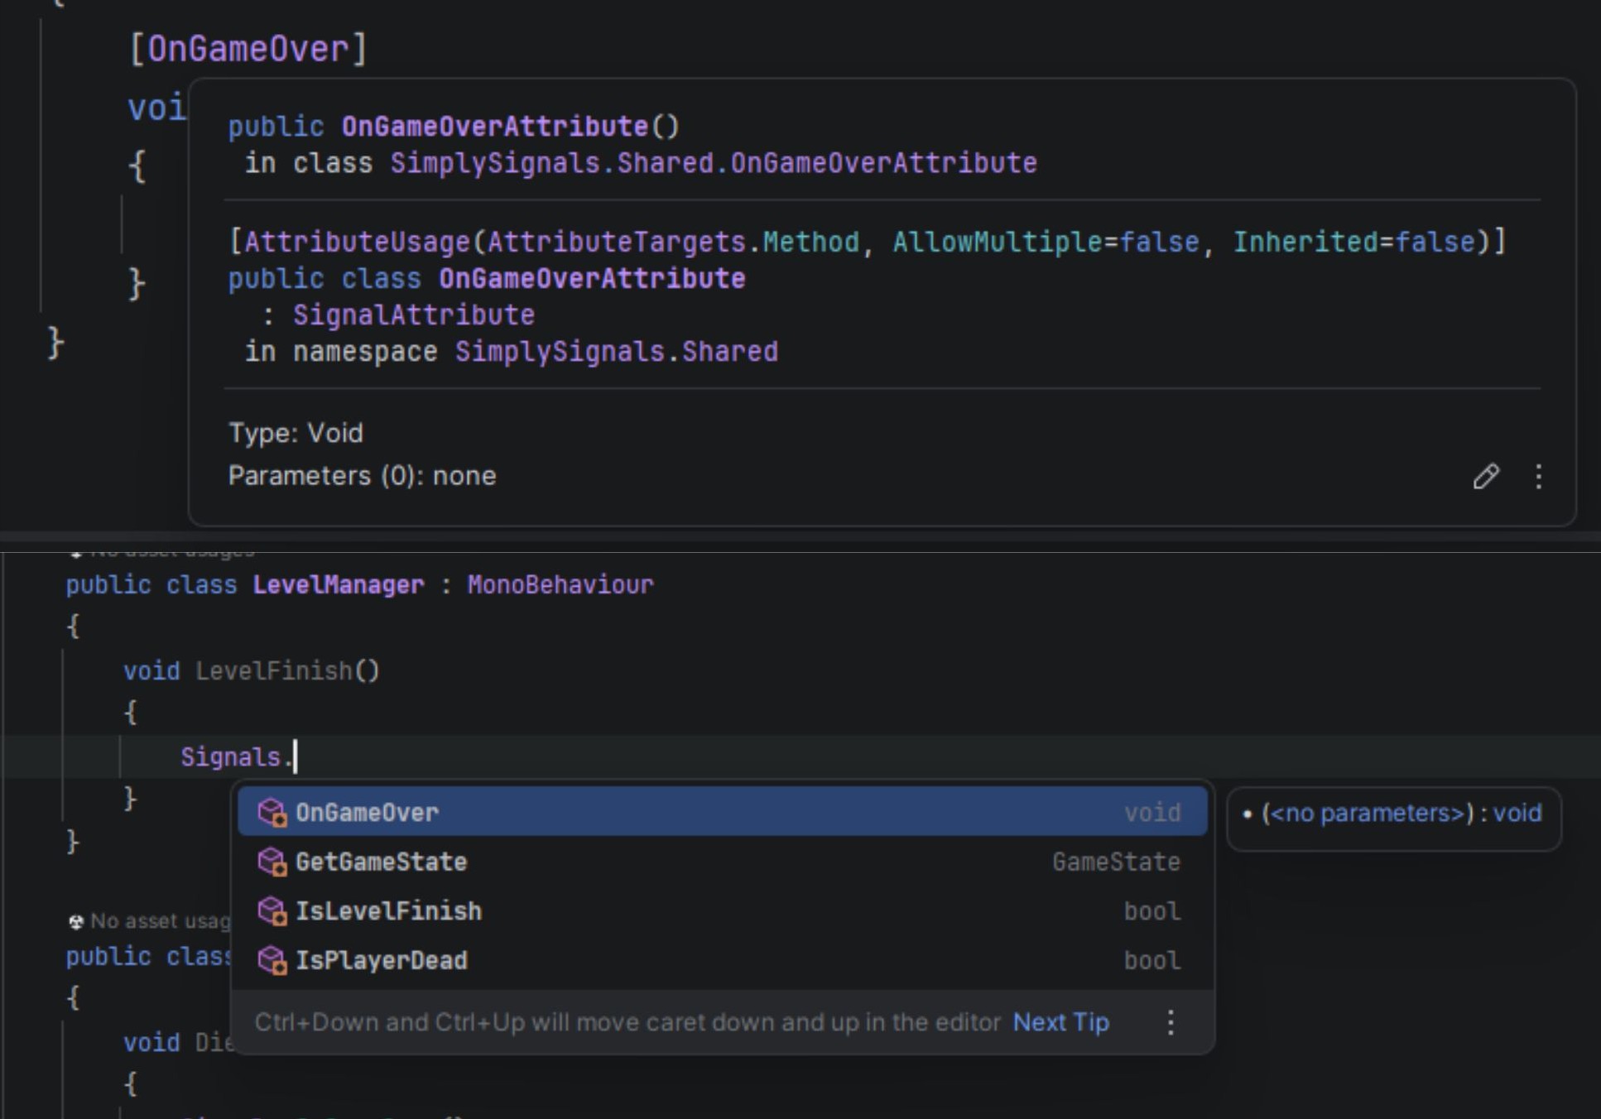Click 'Type: Void' text in popup

coord(296,433)
